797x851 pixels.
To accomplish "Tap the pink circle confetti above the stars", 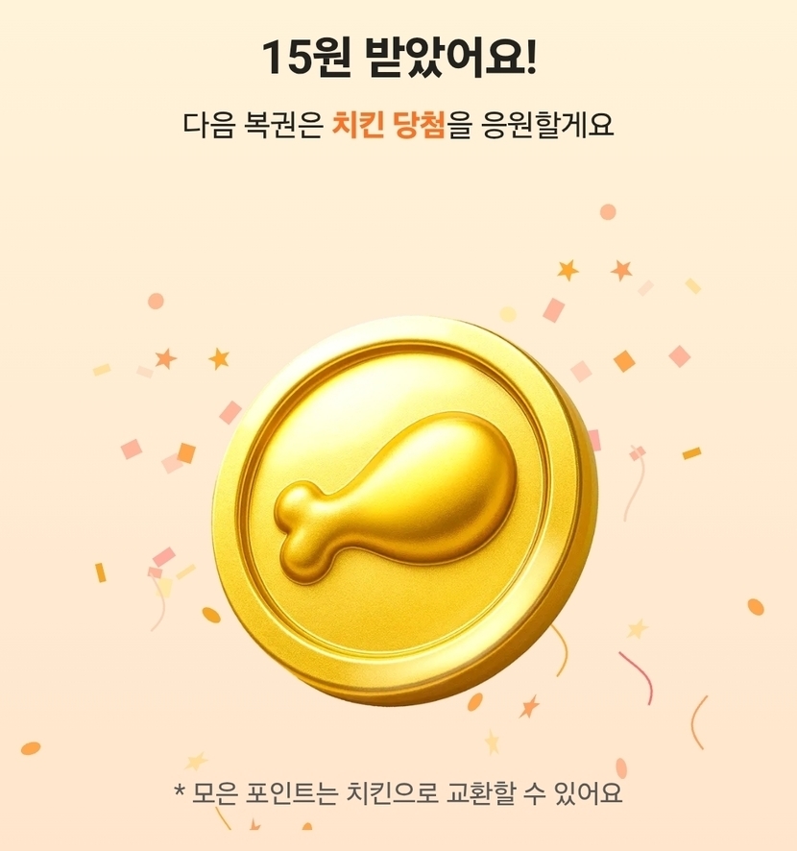I will coord(608,211).
